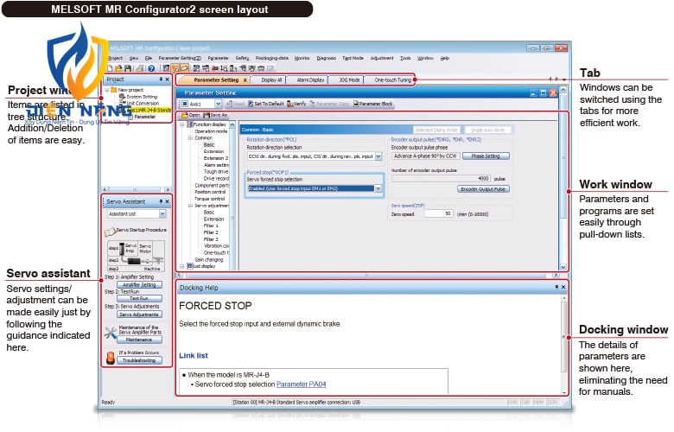The height and width of the screenshot is (432, 674).
Task: Select the Parameter item in the project tree
Action: (x=142, y=117)
